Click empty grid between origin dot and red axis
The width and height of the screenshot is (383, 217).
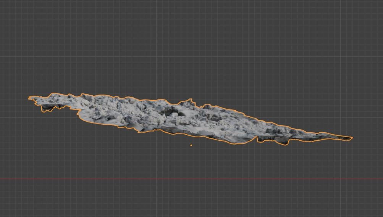[x=191, y=162]
